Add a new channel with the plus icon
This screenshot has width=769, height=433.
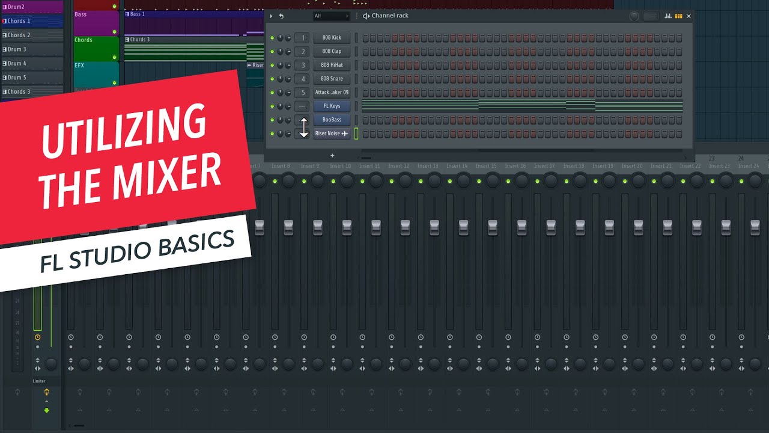(332, 156)
